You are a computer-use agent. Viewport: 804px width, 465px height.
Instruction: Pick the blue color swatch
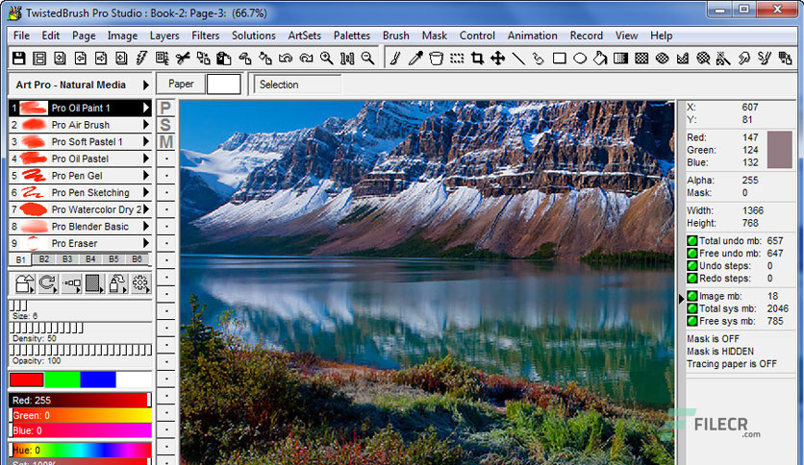point(98,379)
